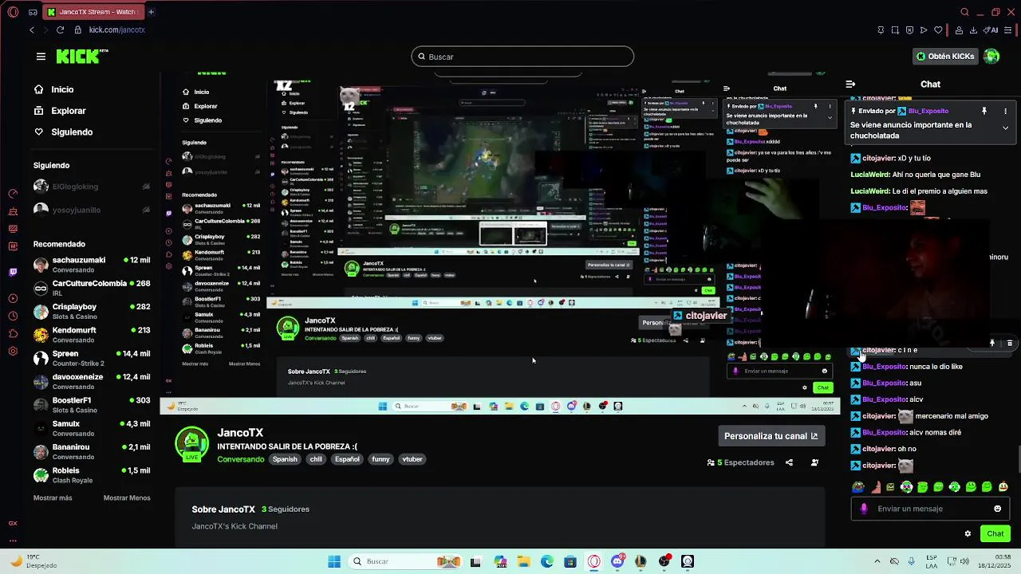Open recommended channel Robleis
This screenshot has width=1021, height=574.
click(92, 475)
